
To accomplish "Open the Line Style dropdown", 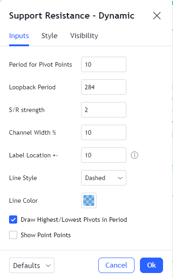I will pyautogui.click(x=104, y=178).
